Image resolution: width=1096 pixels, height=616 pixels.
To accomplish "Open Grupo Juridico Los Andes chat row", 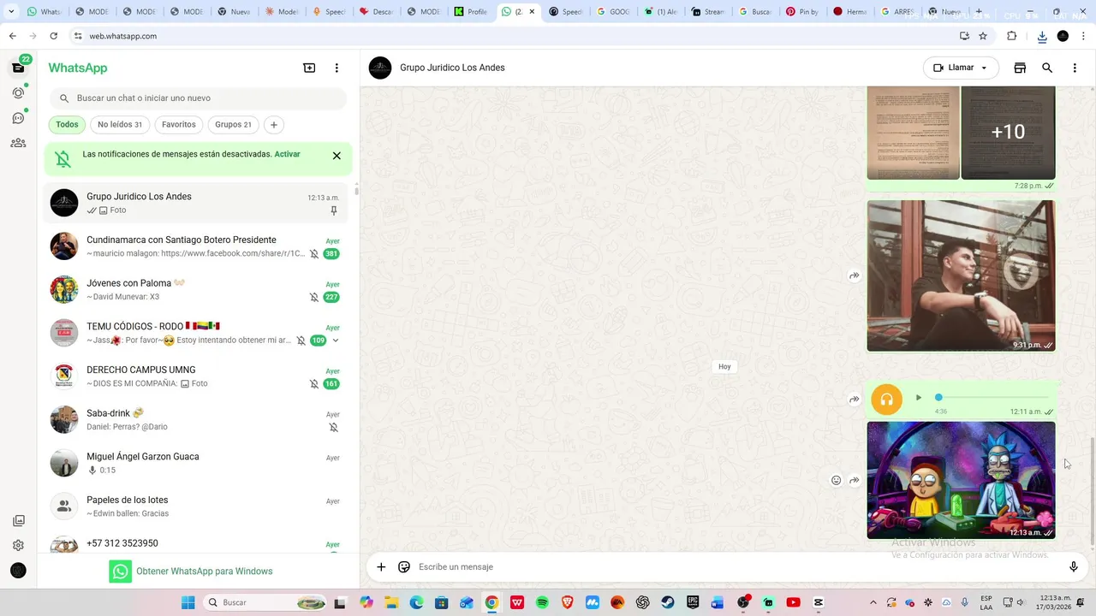I will pos(196,203).
